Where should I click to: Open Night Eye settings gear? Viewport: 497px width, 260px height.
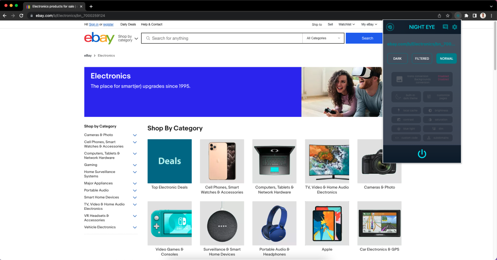point(455,27)
